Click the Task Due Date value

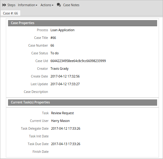click(x=66, y=144)
